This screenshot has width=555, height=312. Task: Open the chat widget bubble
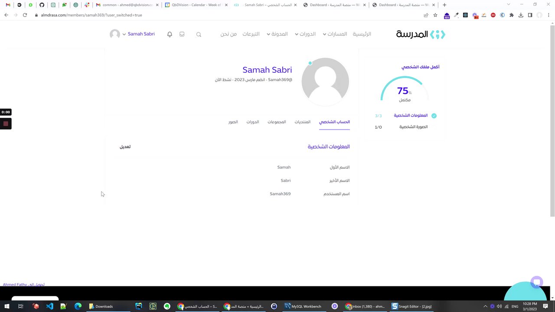[536, 282]
